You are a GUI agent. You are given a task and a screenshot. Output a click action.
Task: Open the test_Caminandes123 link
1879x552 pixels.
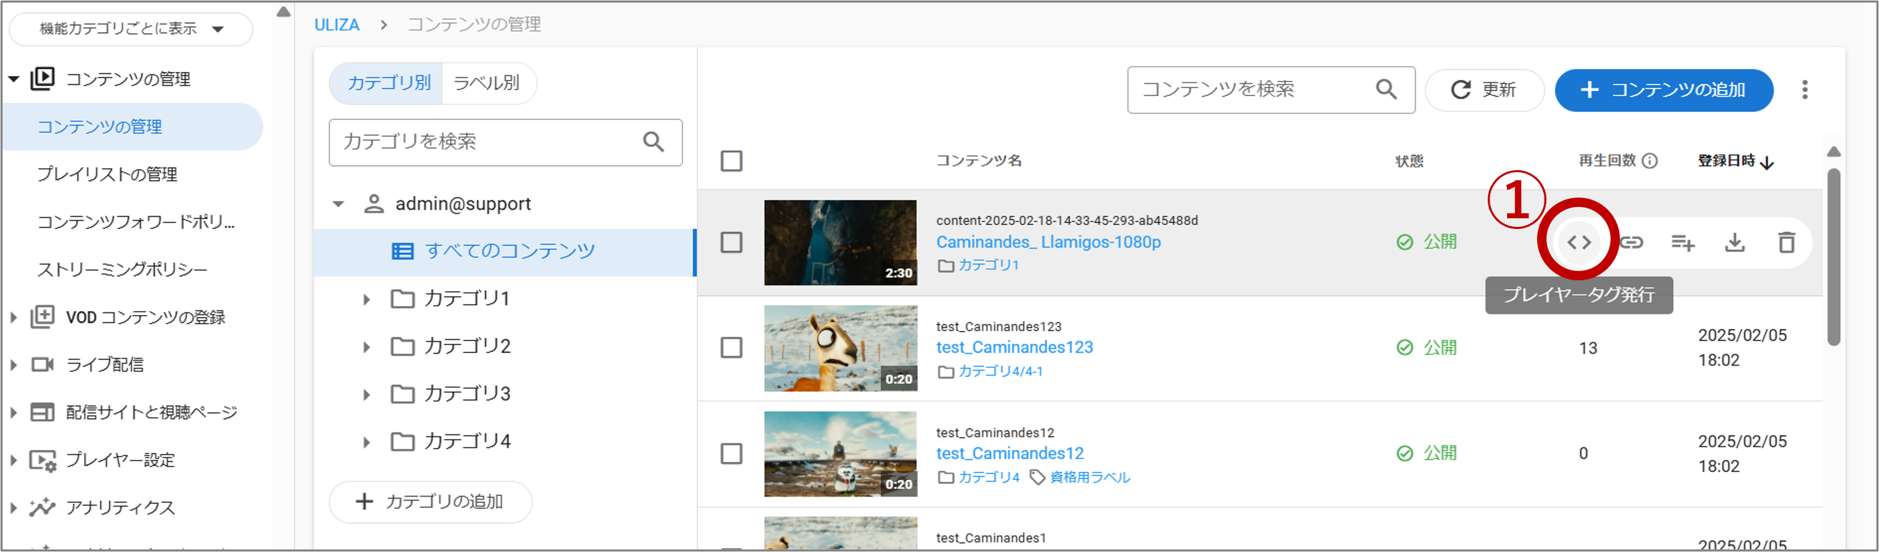[x=1015, y=347]
